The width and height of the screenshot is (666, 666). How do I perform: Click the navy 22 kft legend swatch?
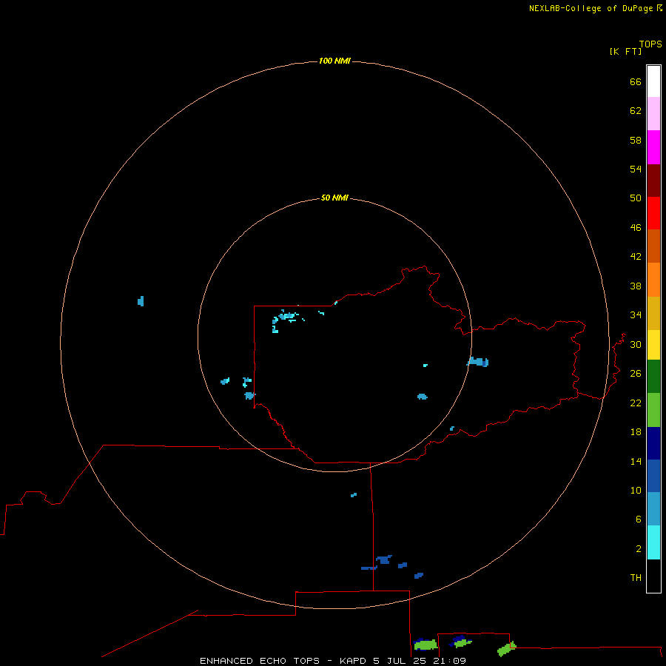pyautogui.click(x=653, y=443)
